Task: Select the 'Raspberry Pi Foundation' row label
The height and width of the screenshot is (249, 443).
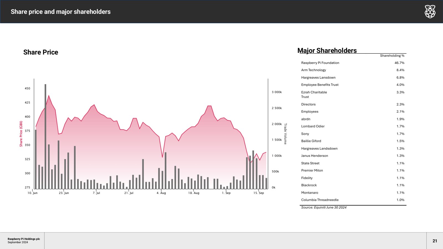Action: click(x=320, y=63)
